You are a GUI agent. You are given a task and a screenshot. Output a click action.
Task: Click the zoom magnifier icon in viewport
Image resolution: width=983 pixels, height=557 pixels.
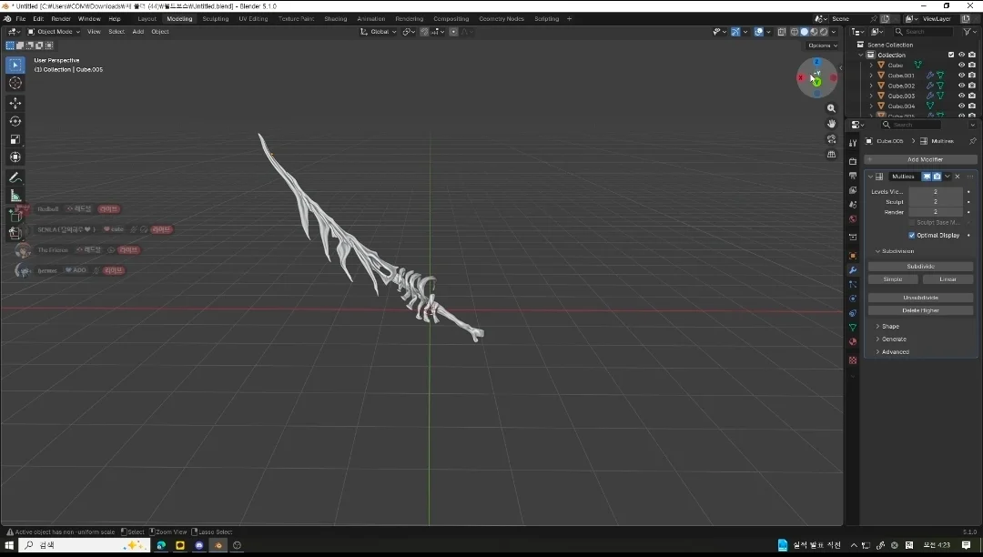click(x=831, y=108)
